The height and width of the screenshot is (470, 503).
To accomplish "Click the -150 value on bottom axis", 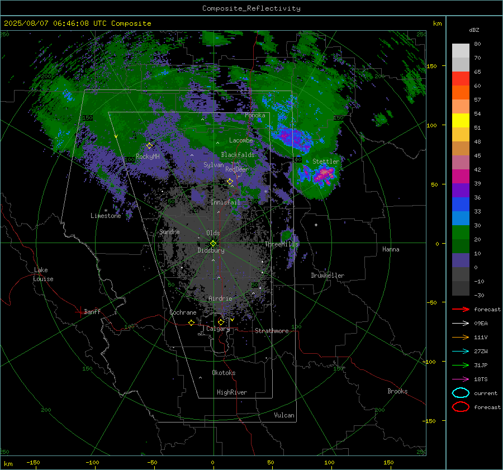I will coord(33,462).
